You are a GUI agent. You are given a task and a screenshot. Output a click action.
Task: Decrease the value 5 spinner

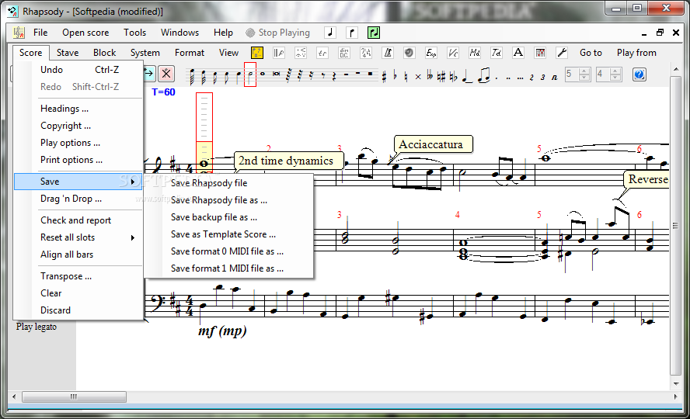click(x=584, y=78)
